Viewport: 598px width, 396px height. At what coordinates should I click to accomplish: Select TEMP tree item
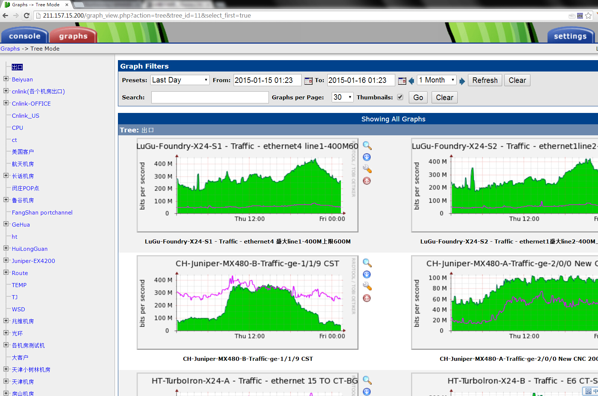click(19, 285)
